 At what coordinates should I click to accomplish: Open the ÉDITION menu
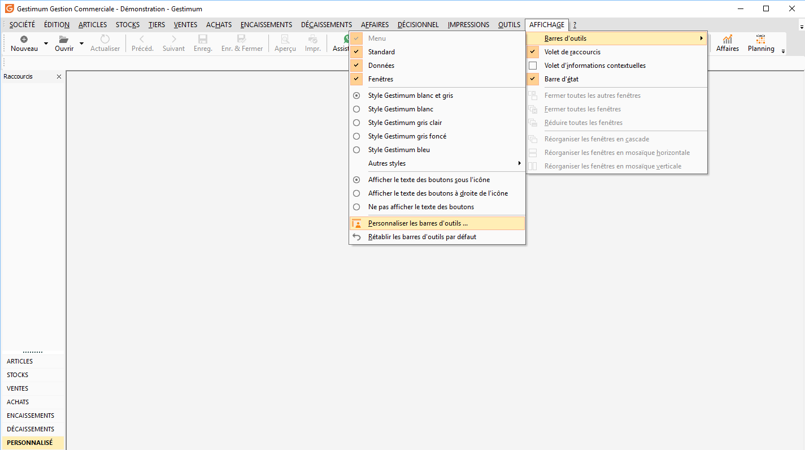[56, 25]
